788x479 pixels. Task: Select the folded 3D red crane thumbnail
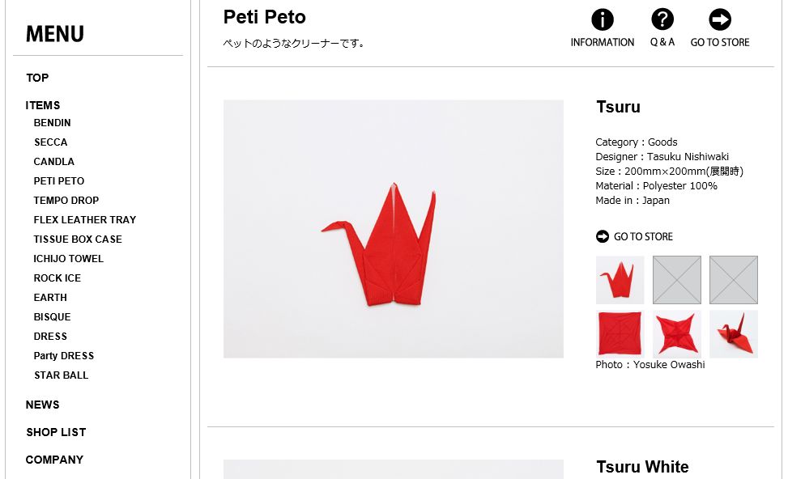(733, 333)
